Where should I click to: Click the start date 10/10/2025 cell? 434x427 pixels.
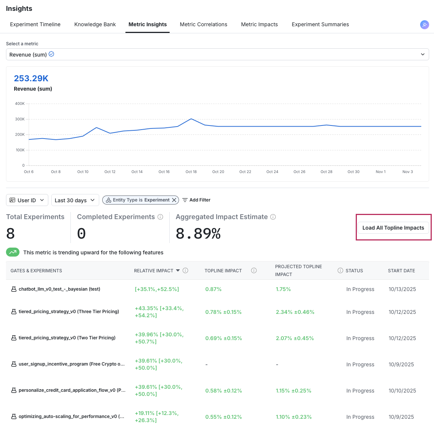[402, 390]
